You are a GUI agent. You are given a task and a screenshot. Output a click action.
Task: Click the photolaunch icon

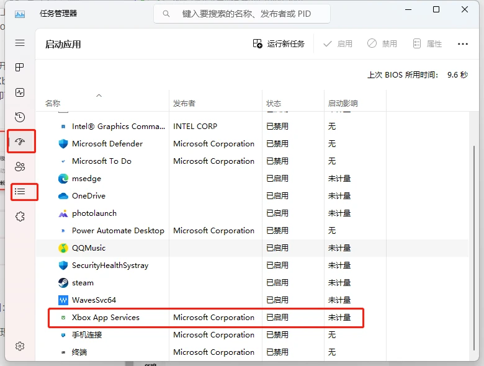coord(63,213)
